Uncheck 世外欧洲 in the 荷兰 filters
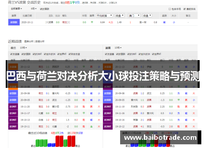Image resolution: width=205 pixels, height=148 pixels. (x=45, y=54)
